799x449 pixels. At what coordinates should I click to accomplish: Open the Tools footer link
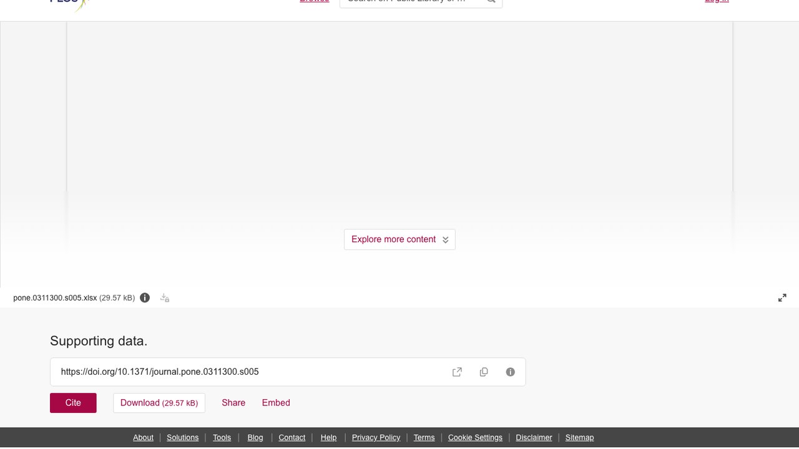coord(222,438)
